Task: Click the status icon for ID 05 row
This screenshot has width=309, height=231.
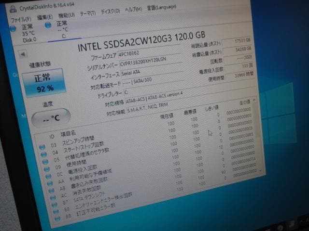Action: [x=45, y=162]
